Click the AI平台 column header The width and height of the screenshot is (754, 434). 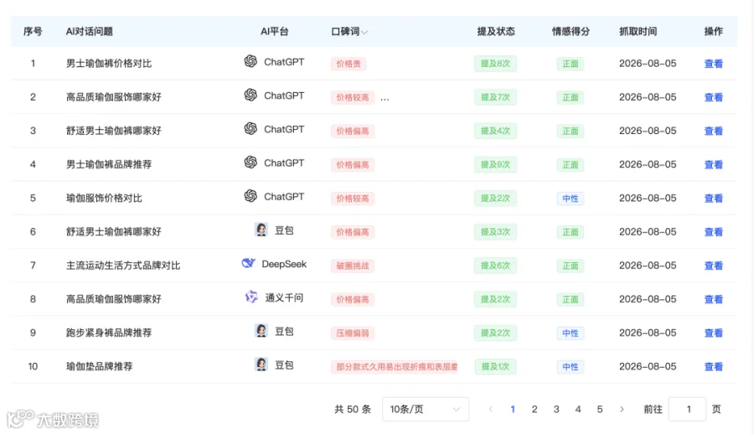pos(275,31)
